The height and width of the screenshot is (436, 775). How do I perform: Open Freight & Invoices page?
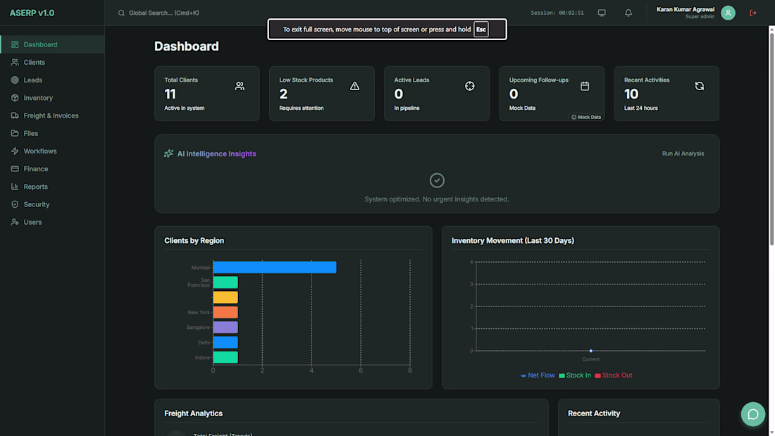[52, 116]
